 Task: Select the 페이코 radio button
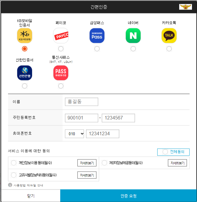point(61,49)
